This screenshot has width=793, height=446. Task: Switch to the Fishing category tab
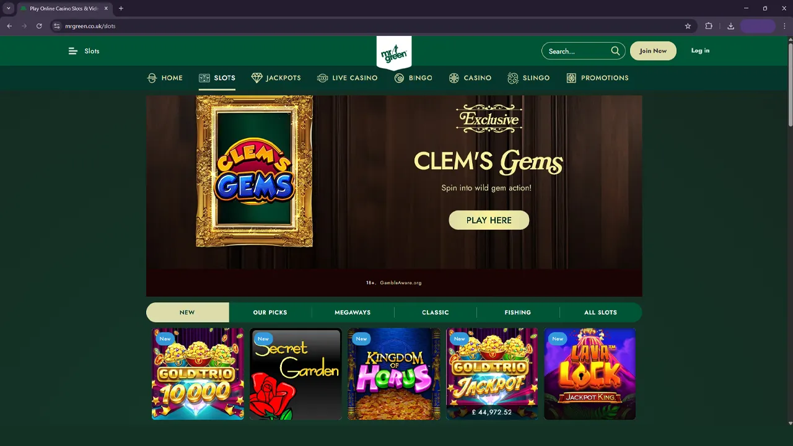click(517, 312)
